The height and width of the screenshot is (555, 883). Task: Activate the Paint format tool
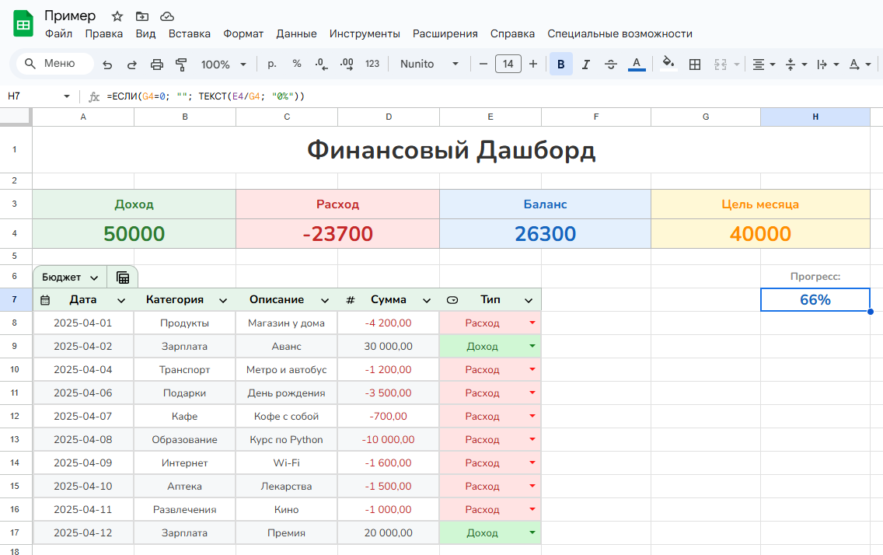point(182,64)
